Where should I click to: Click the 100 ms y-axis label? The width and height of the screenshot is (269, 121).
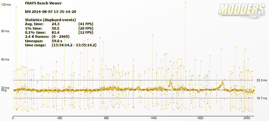tap(6, 5)
